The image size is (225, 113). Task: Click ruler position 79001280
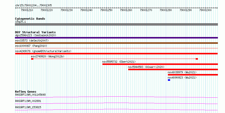pos(166,10)
